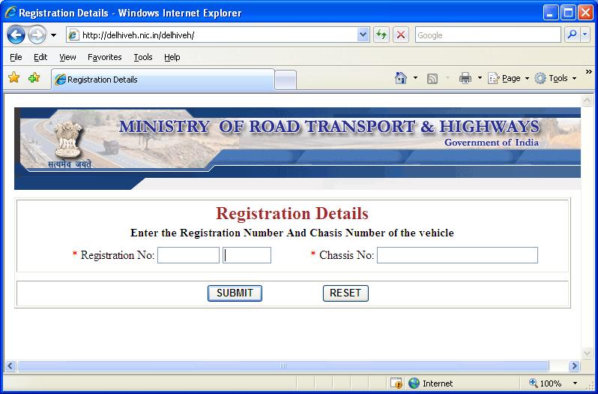Expand the address bar dropdown arrow
Image resolution: width=598 pixels, height=394 pixels.
click(x=363, y=35)
